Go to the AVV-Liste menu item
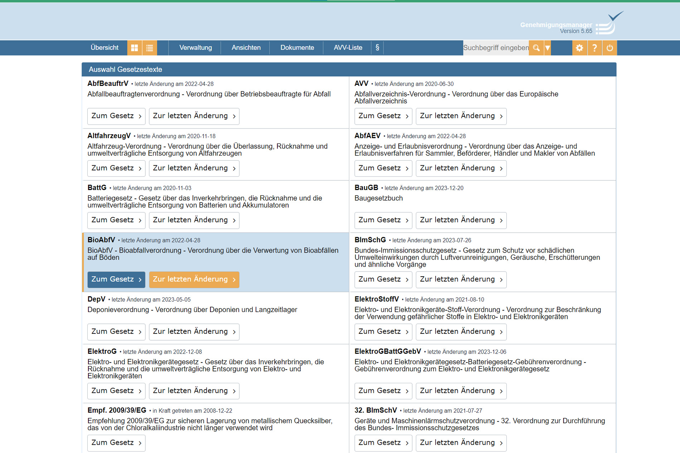680x453 pixels. click(348, 48)
